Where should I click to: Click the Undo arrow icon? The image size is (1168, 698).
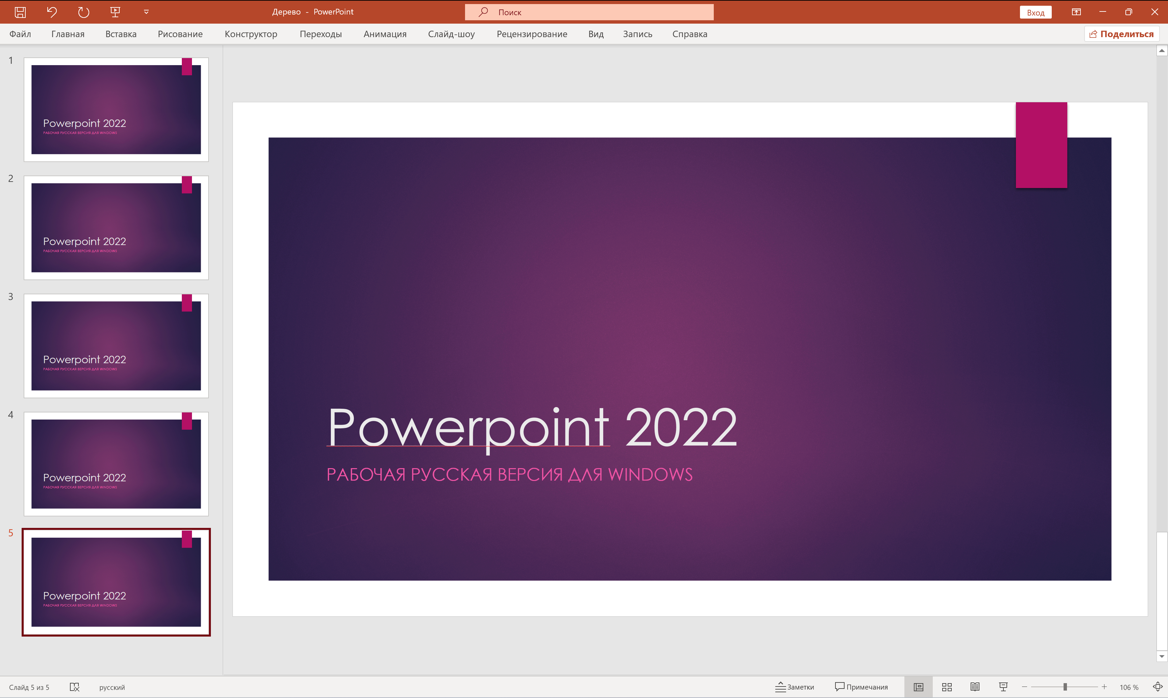[52, 12]
